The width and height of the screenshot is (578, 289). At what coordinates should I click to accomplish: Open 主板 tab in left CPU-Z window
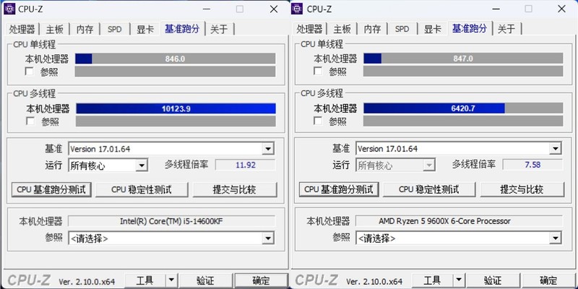click(55, 29)
